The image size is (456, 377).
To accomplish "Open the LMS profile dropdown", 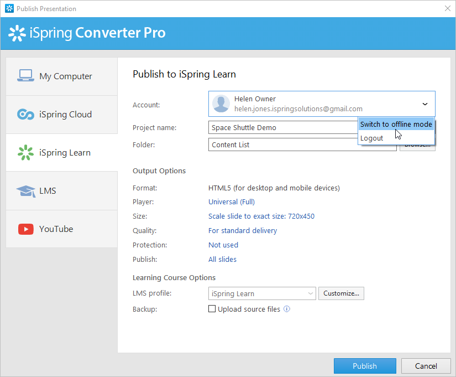I will coord(262,293).
